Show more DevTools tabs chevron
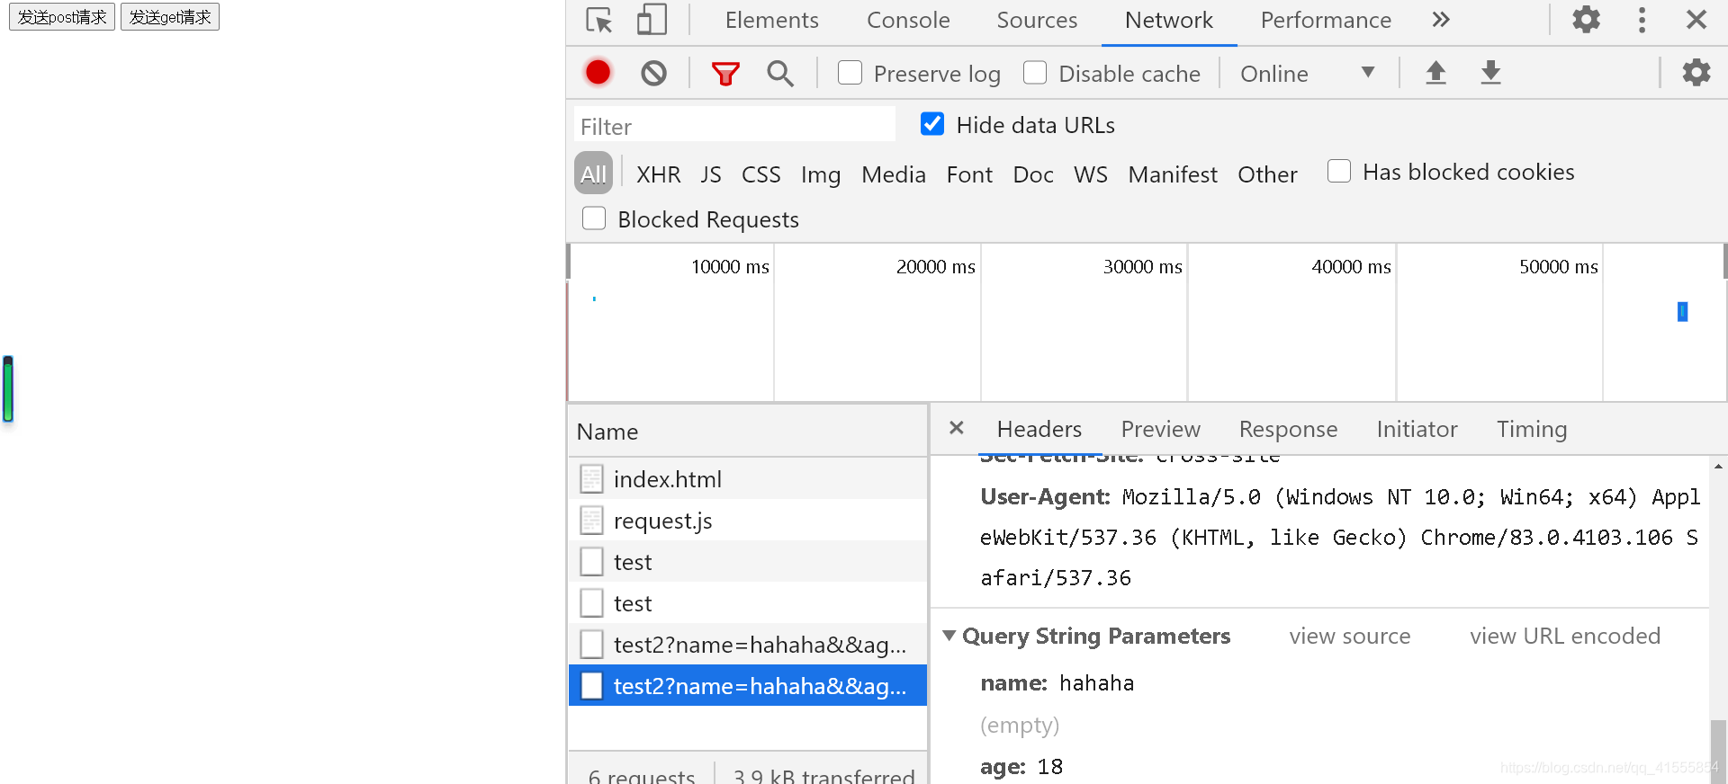 click(x=1441, y=20)
